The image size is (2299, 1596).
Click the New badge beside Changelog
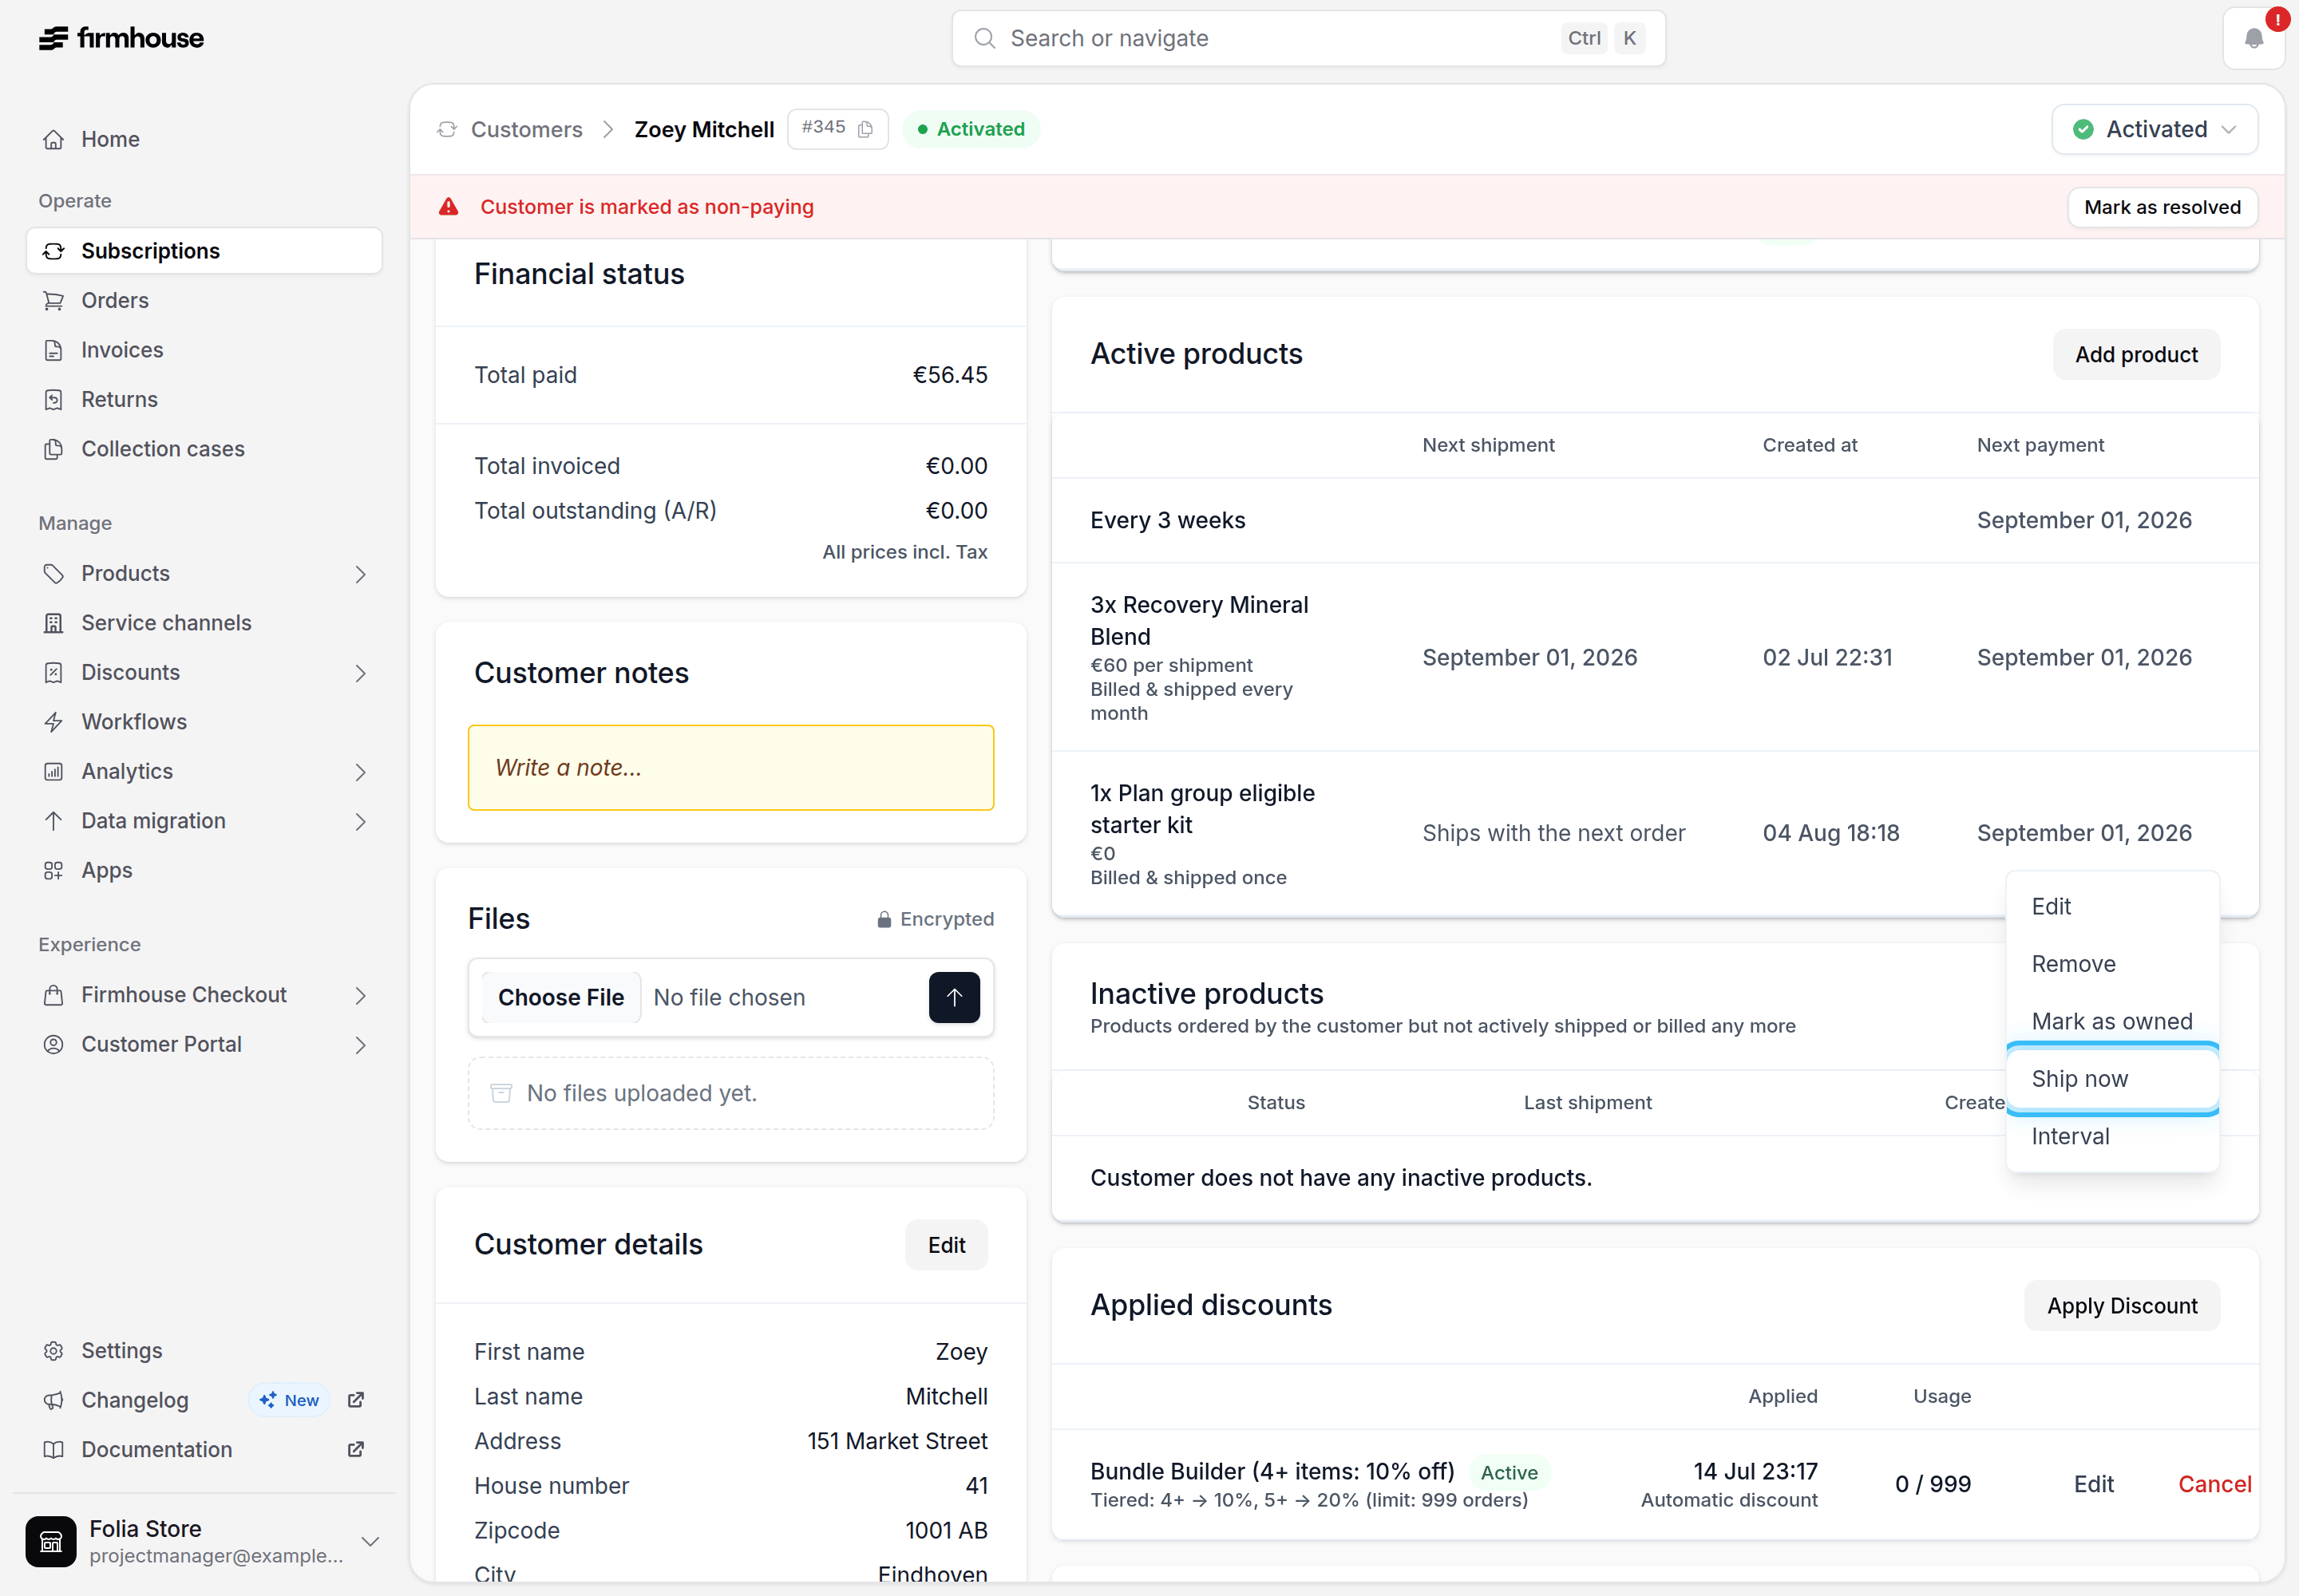(x=289, y=1400)
